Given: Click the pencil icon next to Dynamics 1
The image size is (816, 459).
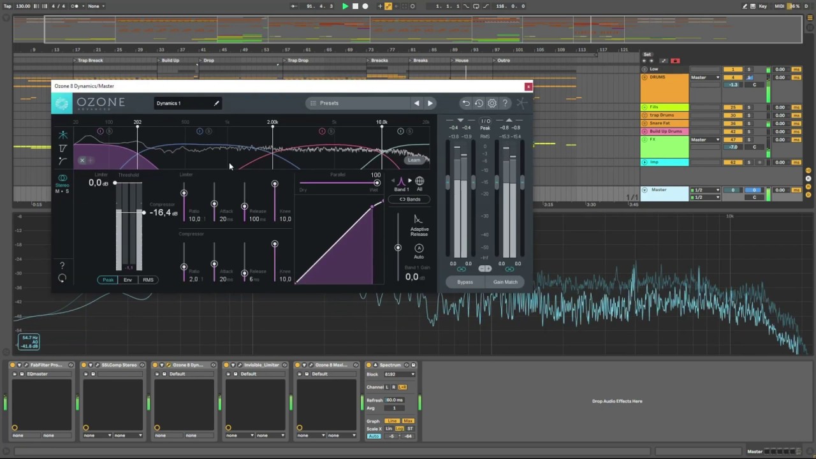Looking at the screenshot, I should 216,103.
